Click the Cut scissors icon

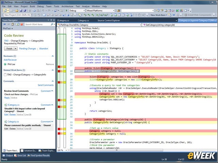(30, 11)
